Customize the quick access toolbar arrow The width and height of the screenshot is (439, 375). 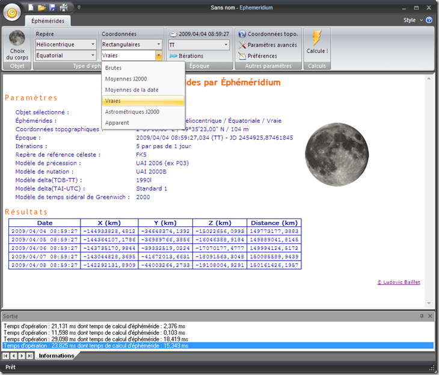coord(79,8)
